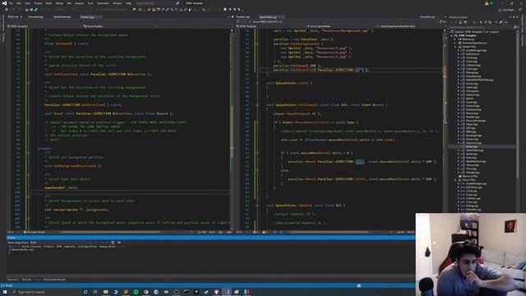The height and width of the screenshot is (296, 526).
Task: Collapse the Header Files folder
Action: pyautogui.click(x=455, y=47)
